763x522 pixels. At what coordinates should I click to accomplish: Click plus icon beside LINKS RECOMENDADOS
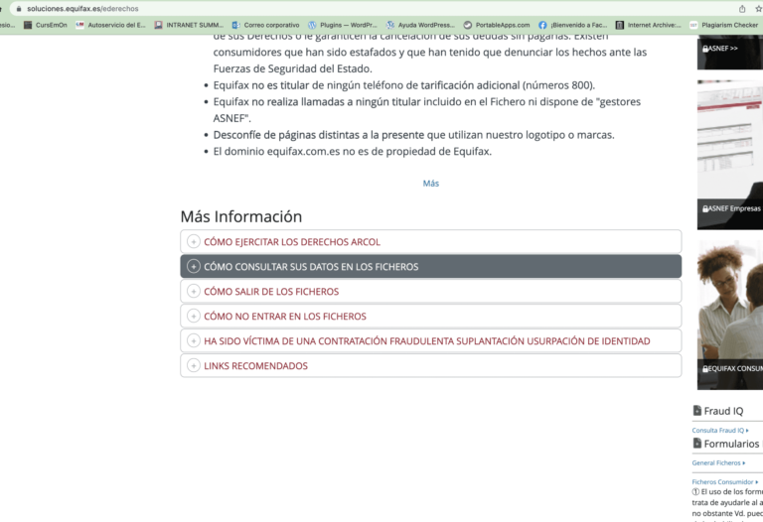tap(193, 365)
